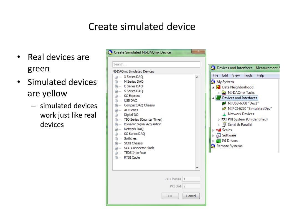Collapse the Devices and Interfaces tree node
The width and height of the screenshot is (284, 213).
pos(213,98)
